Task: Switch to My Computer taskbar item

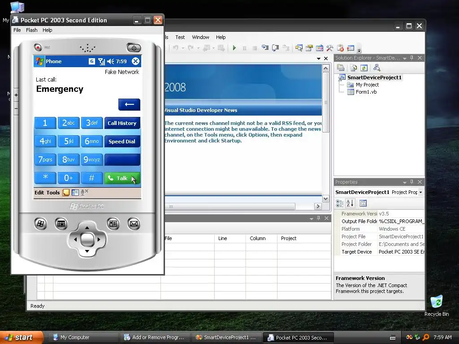Action: [83, 337]
